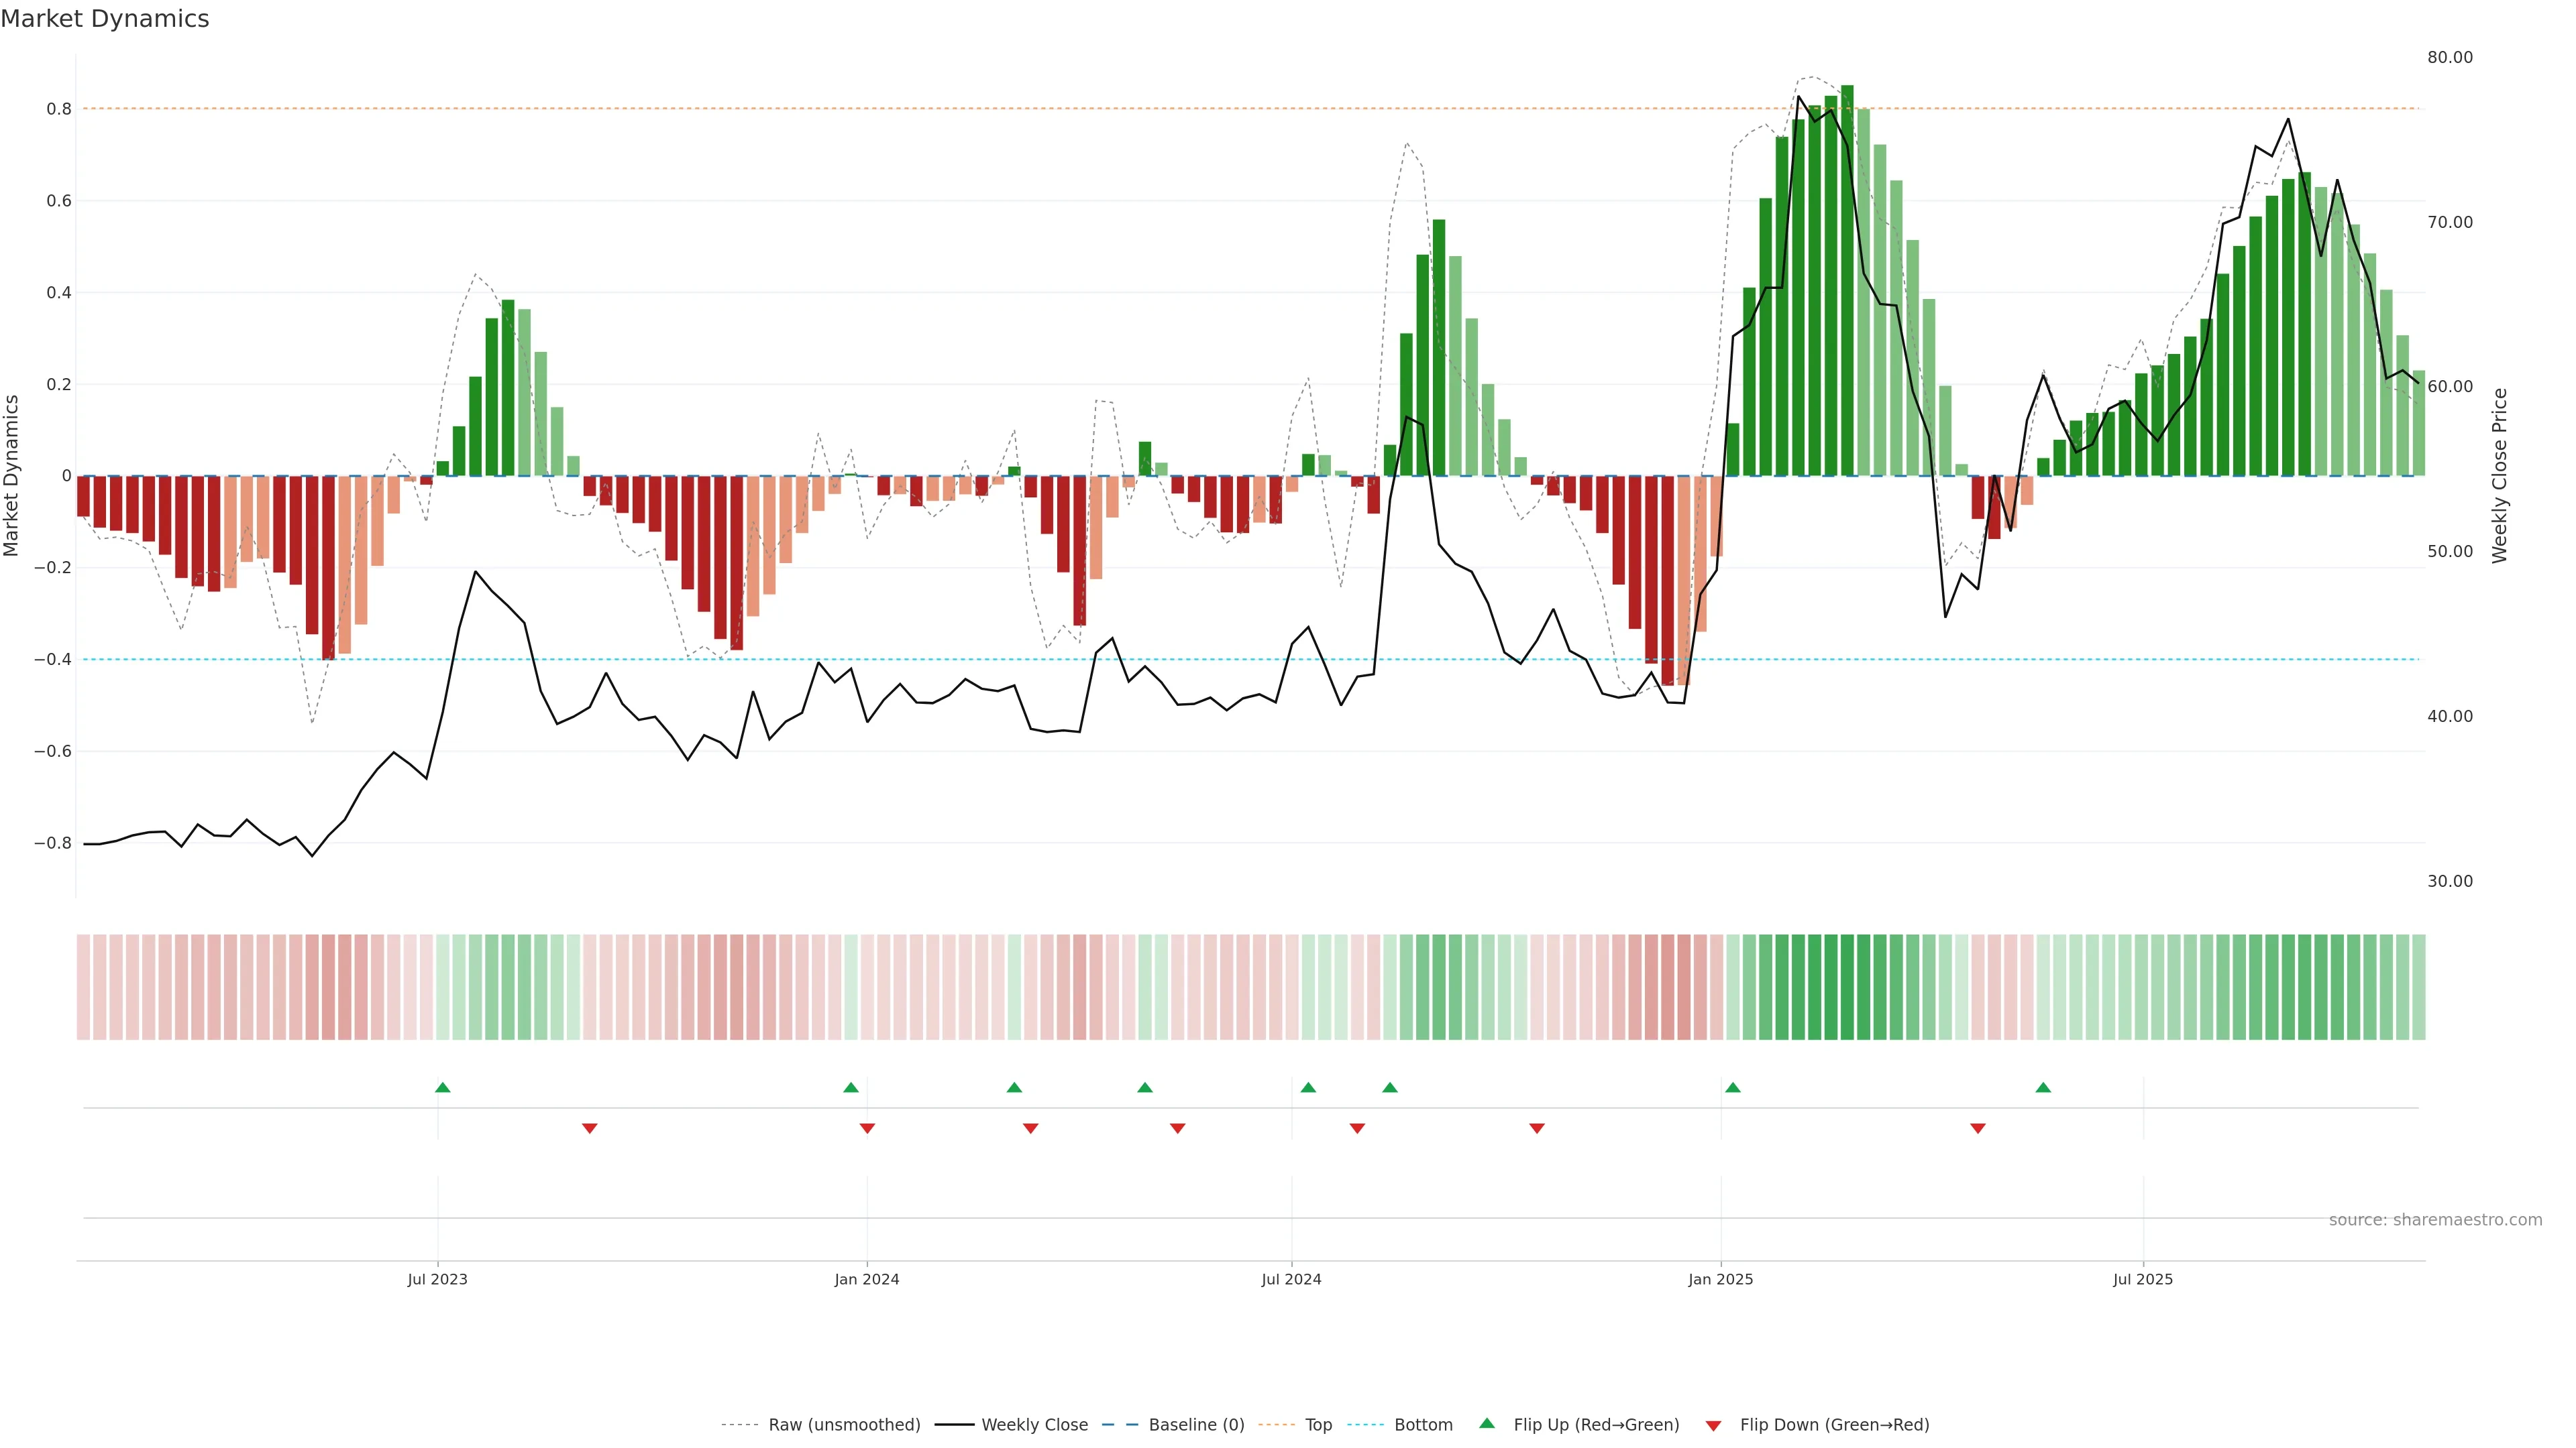Screen dimensions: 2576x1448
Task: Click the Jul 2025 x-axis label
Action: 2143,1279
